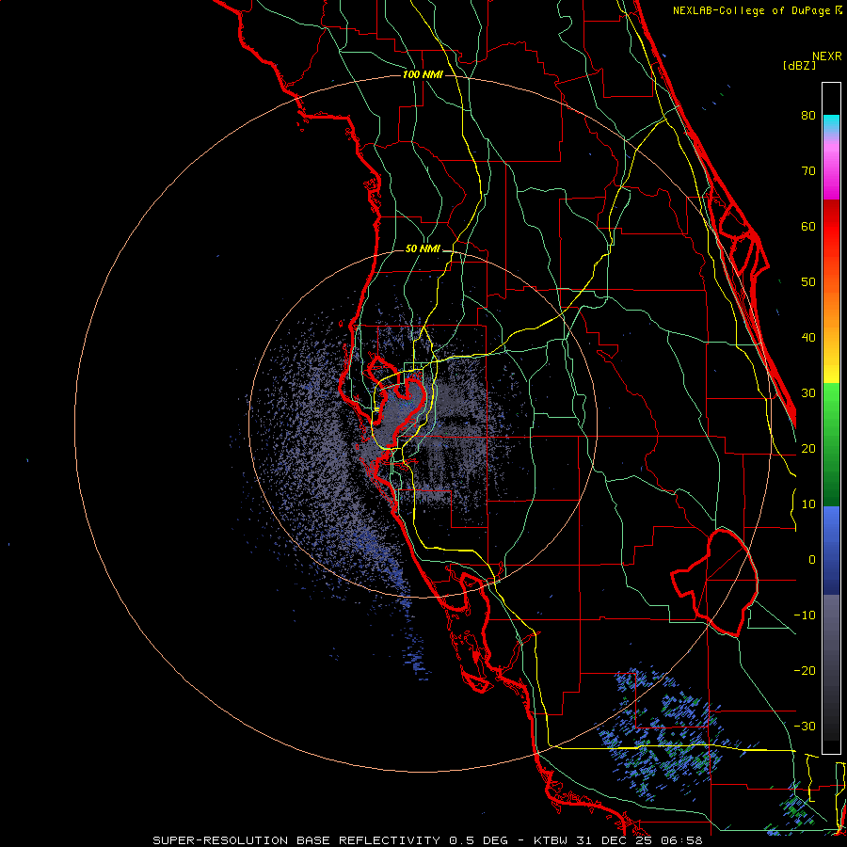Screen dimensions: 847x847
Task: Click the 60 value on the dBZ scale
Action: pyautogui.click(x=808, y=226)
